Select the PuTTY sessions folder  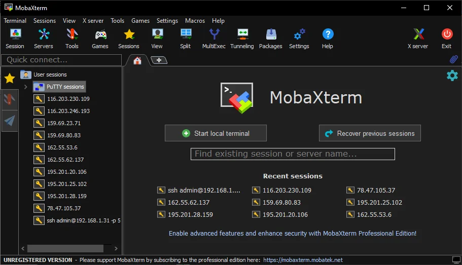(59, 87)
